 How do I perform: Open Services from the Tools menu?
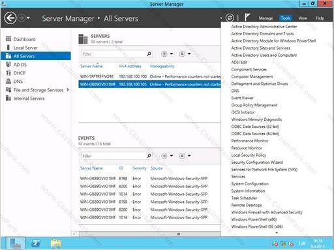click(238, 177)
